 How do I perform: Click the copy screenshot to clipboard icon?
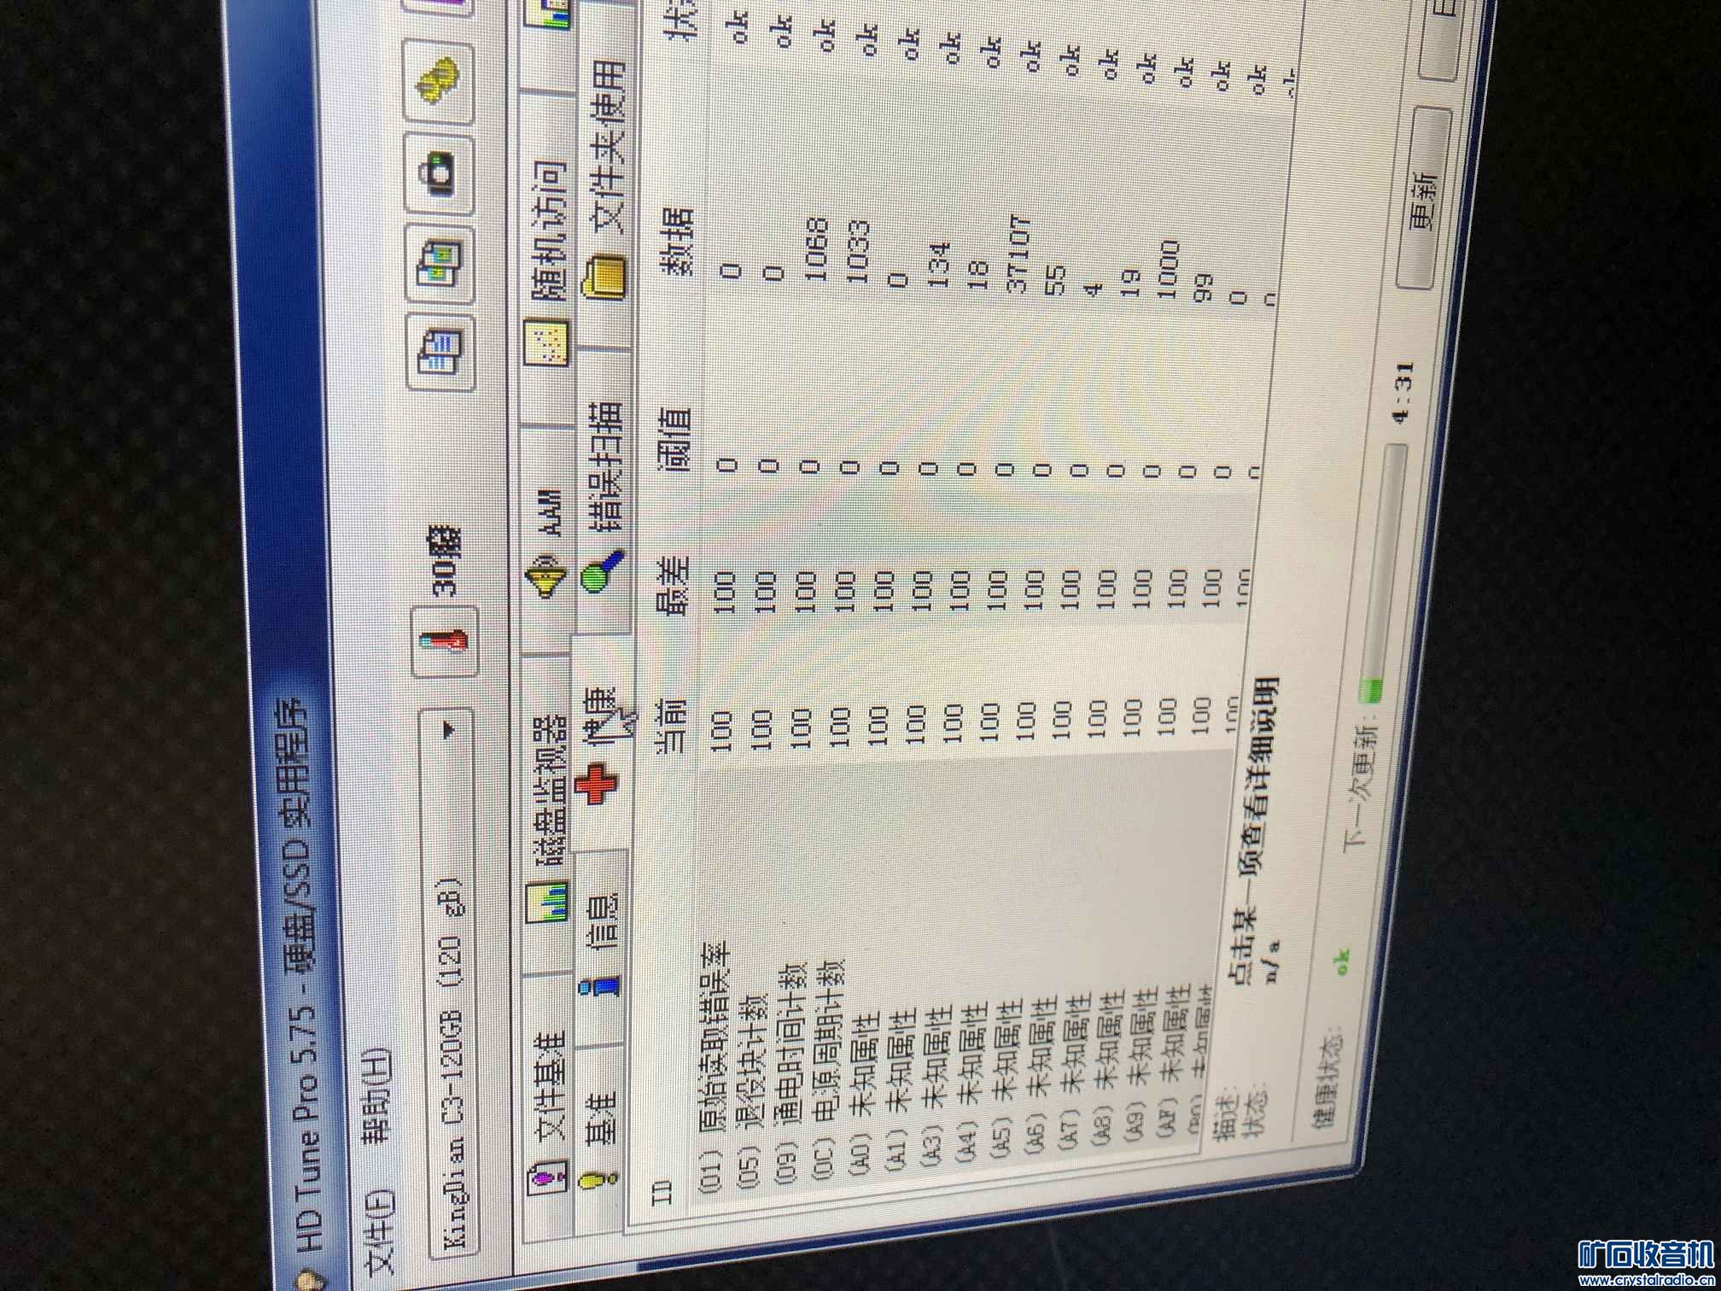point(440,264)
